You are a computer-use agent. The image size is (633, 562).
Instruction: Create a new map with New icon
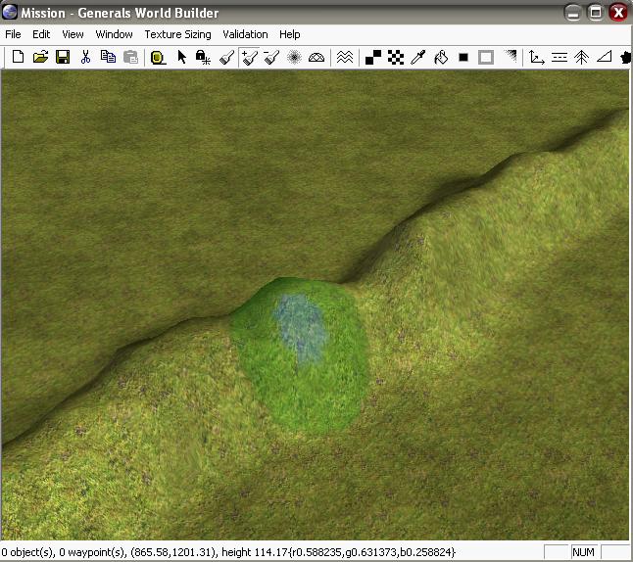[18, 57]
